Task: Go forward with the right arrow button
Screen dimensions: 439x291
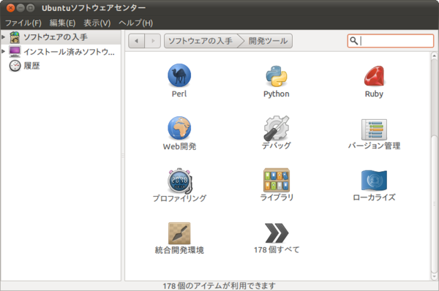Action: pyautogui.click(x=153, y=41)
